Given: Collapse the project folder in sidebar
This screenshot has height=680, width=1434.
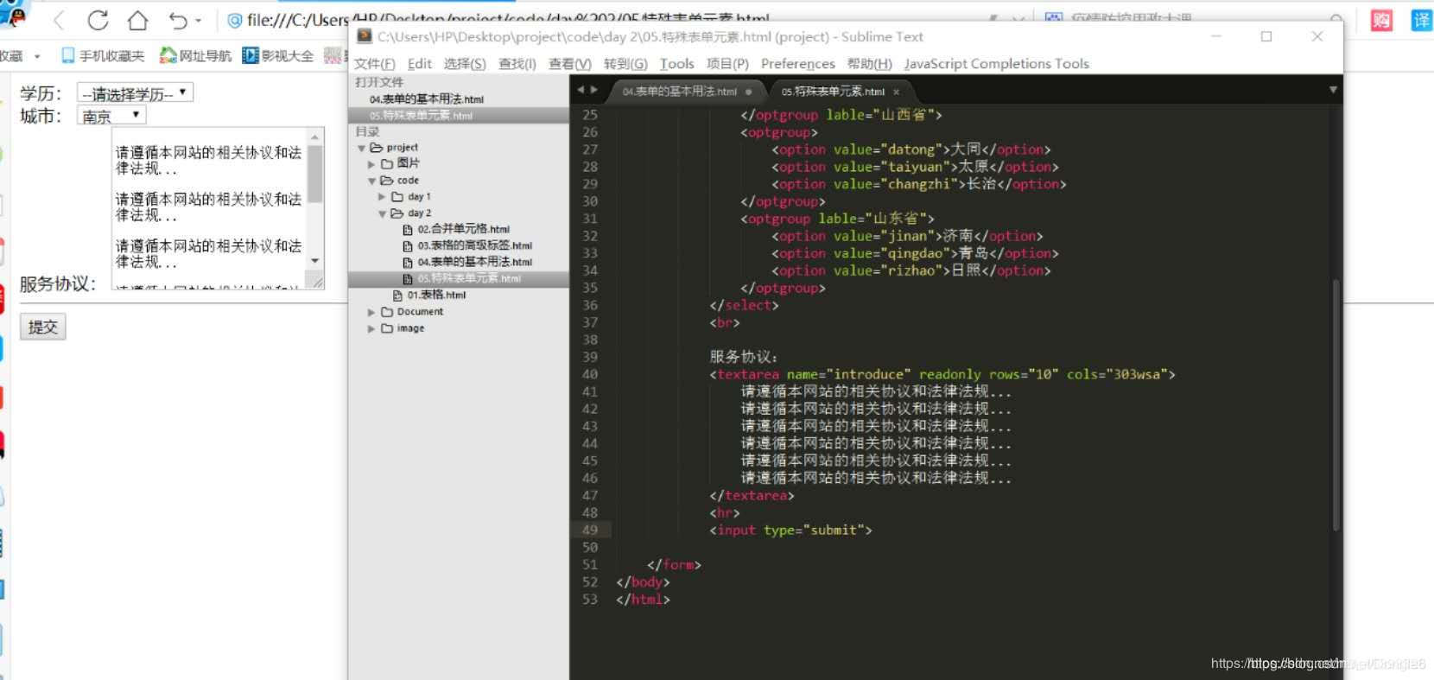Looking at the screenshot, I should [361, 148].
